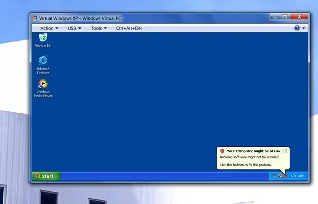Click 'Antivirus software might not be installed' text
318x204 pixels.
[x=249, y=157]
